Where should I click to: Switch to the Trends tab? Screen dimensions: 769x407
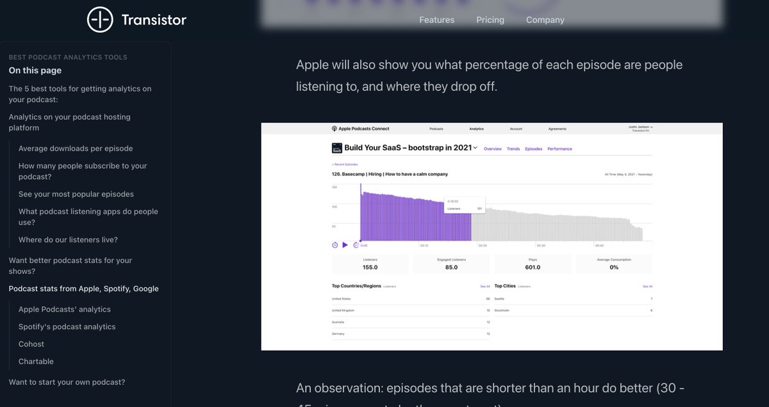pos(513,149)
